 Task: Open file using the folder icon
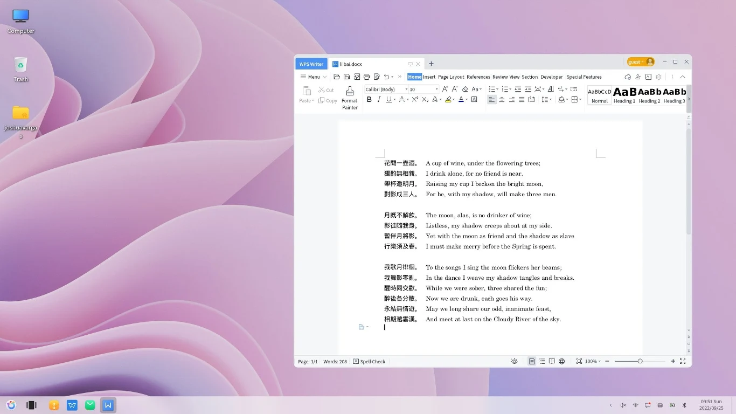coord(337,77)
